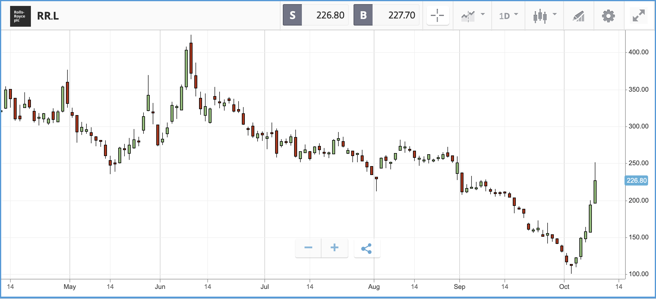
Task: Open the compare/indicators chart icon
Action: click(468, 16)
